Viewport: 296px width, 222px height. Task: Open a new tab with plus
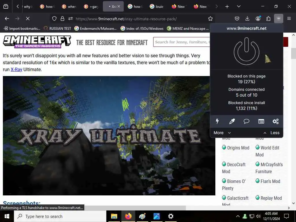(227, 7)
